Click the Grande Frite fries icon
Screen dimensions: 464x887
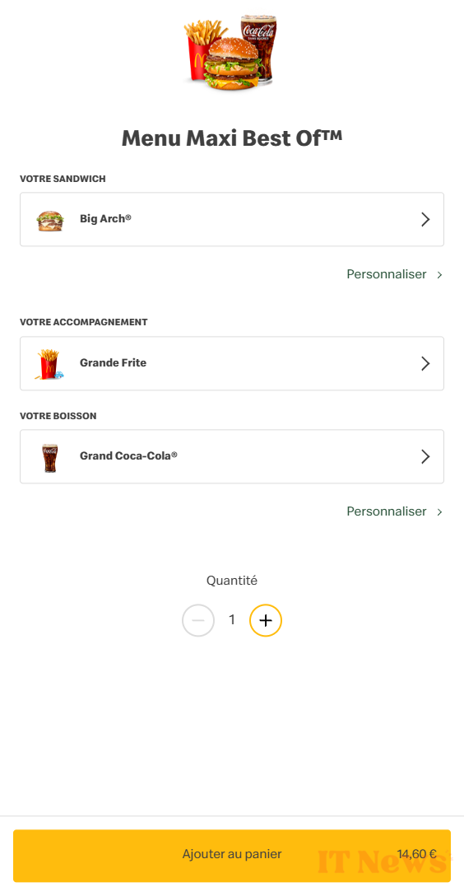[x=50, y=364]
